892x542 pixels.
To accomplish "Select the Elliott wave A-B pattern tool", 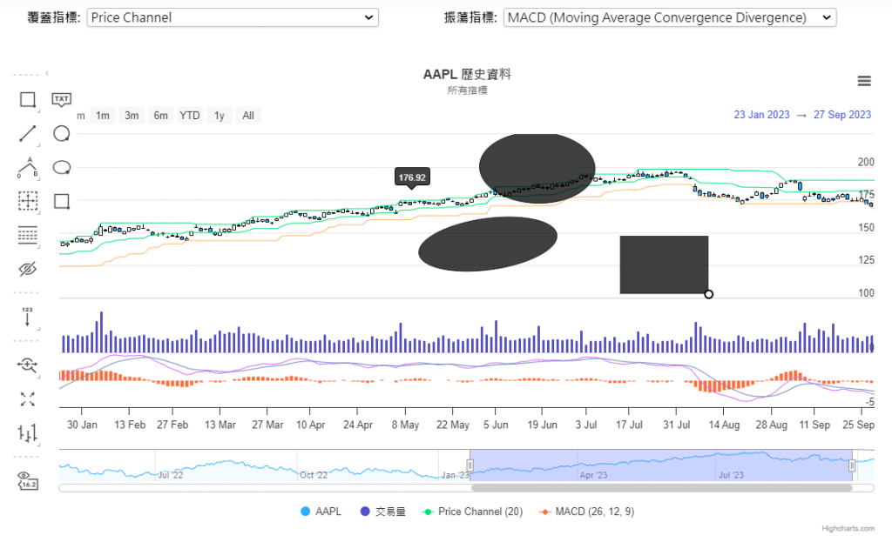I will pyautogui.click(x=27, y=168).
